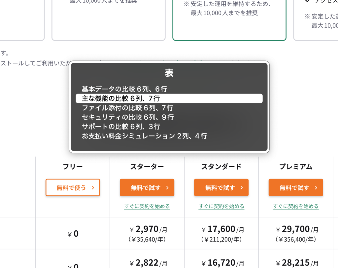Screen dimensions: 338x268
Task: Open お支払い料金シミュレーション table entry
Action: [x=144, y=135]
